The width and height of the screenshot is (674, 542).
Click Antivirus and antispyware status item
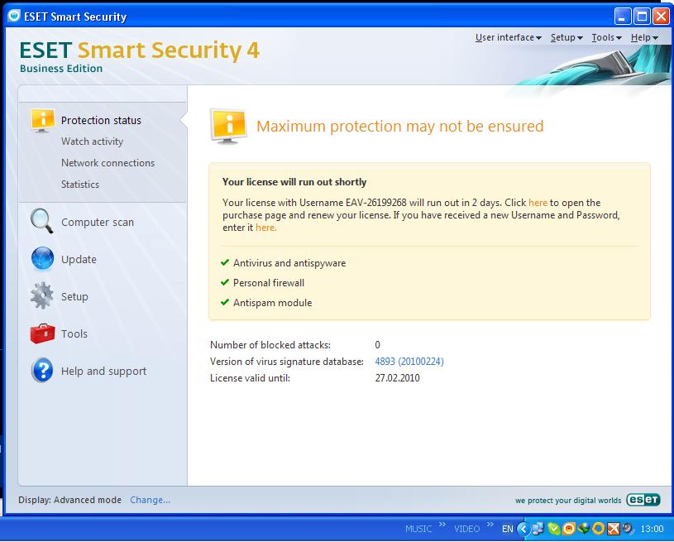click(289, 263)
